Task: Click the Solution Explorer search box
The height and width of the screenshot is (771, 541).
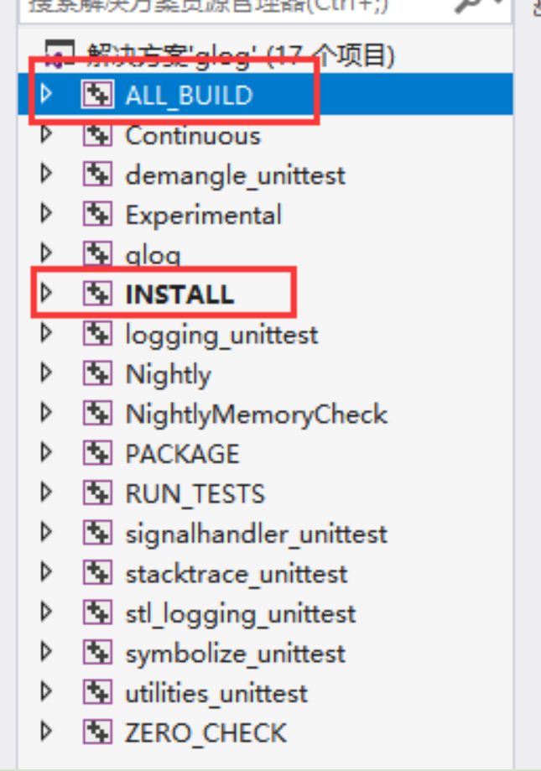Action: (210, 7)
